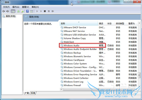Open the 操作(A) menu
Image resolution: width=142 pixels, height=100 pixels.
16,7
